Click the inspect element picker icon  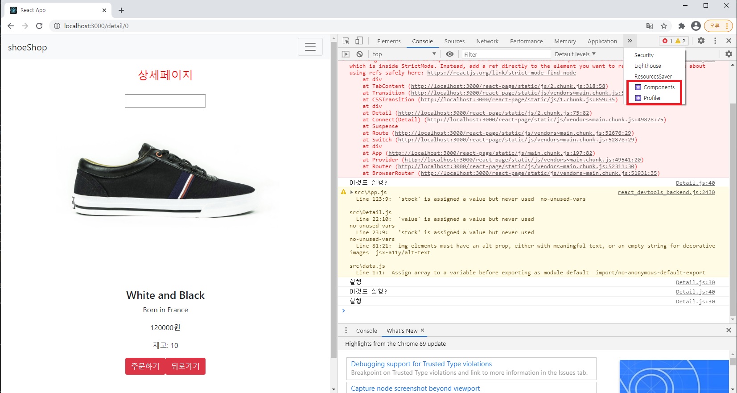pos(346,41)
